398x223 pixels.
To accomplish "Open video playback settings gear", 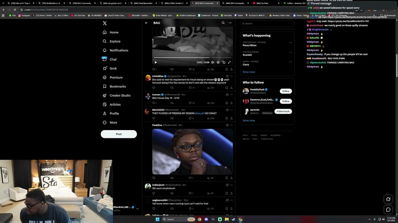I will 218,62.
